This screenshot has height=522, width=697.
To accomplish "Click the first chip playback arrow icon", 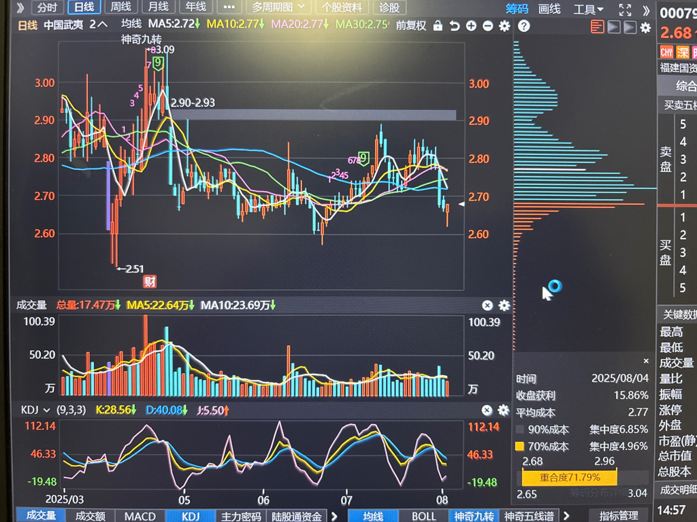I will pyautogui.click(x=613, y=27).
